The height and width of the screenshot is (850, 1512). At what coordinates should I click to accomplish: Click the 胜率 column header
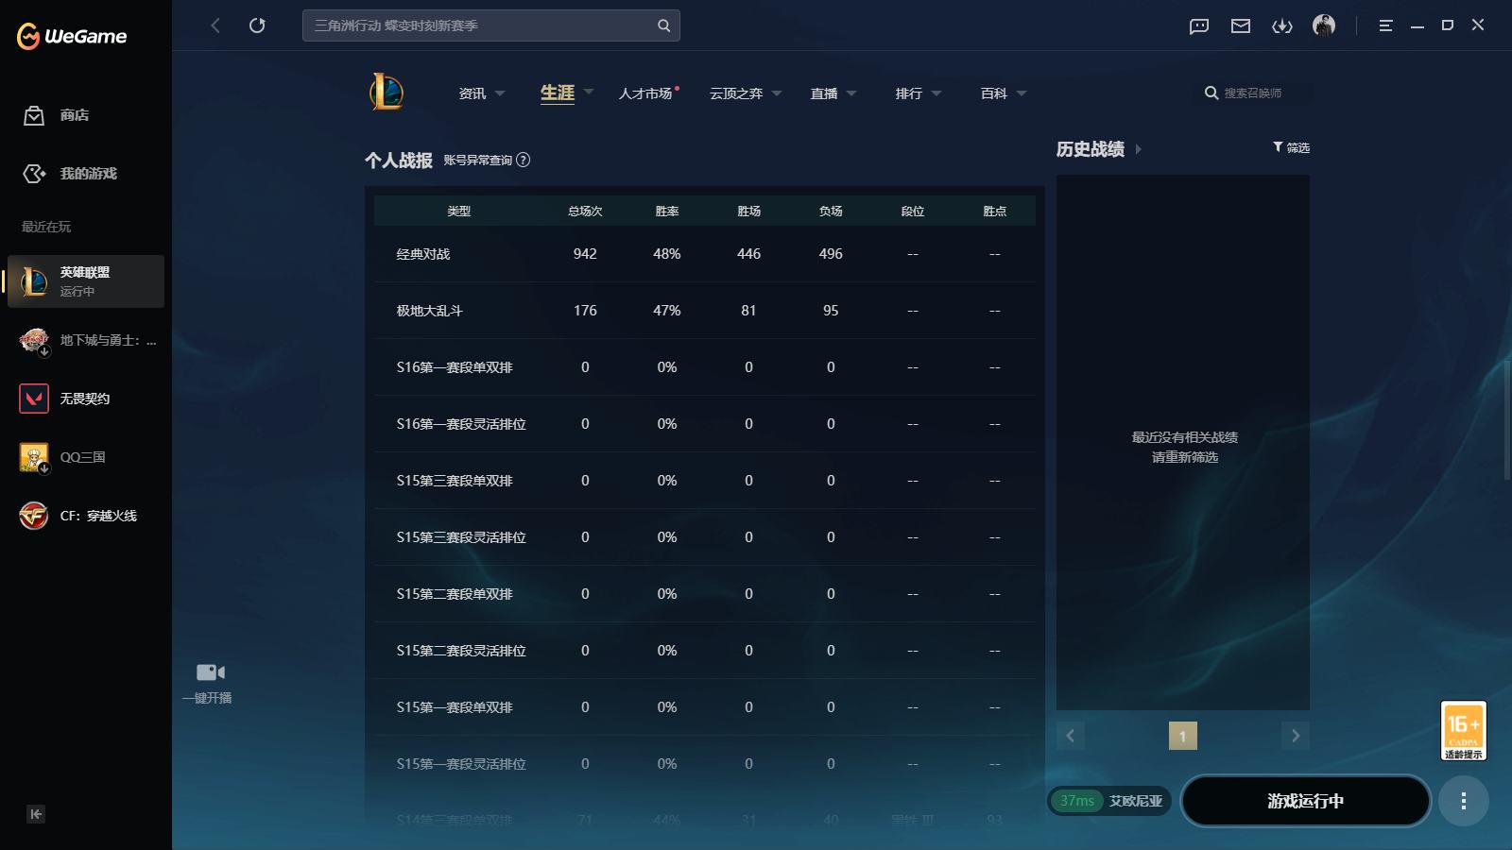(x=667, y=212)
